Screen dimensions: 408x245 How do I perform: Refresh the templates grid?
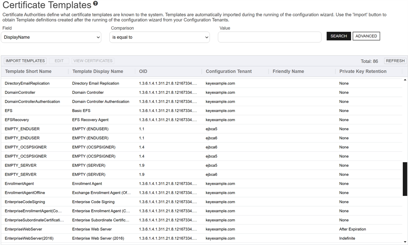pyautogui.click(x=395, y=61)
